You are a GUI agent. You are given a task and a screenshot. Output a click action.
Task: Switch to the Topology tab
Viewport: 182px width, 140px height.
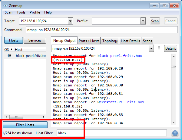pos(110,41)
